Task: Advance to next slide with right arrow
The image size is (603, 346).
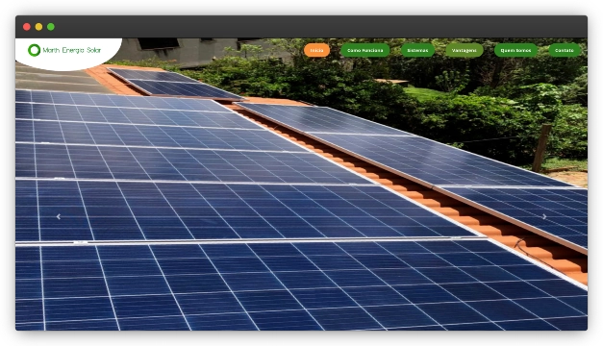Action: (x=544, y=217)
